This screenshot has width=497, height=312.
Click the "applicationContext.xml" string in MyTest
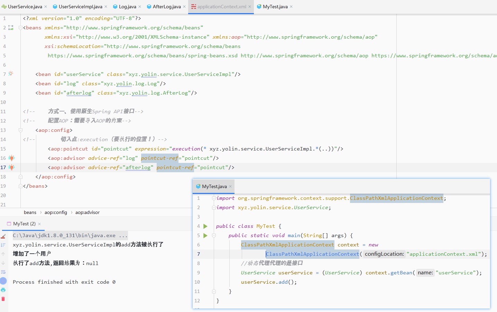tap(444, 254)
